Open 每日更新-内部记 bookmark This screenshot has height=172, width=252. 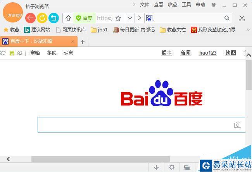pos(134,30)
